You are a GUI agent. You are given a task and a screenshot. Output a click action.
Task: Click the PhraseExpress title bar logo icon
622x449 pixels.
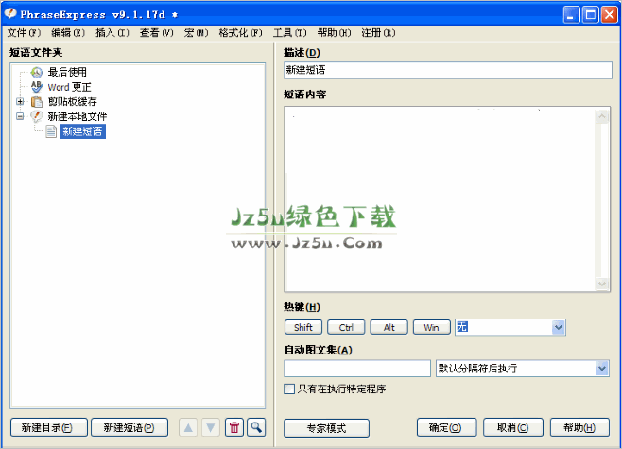point(10,14)
